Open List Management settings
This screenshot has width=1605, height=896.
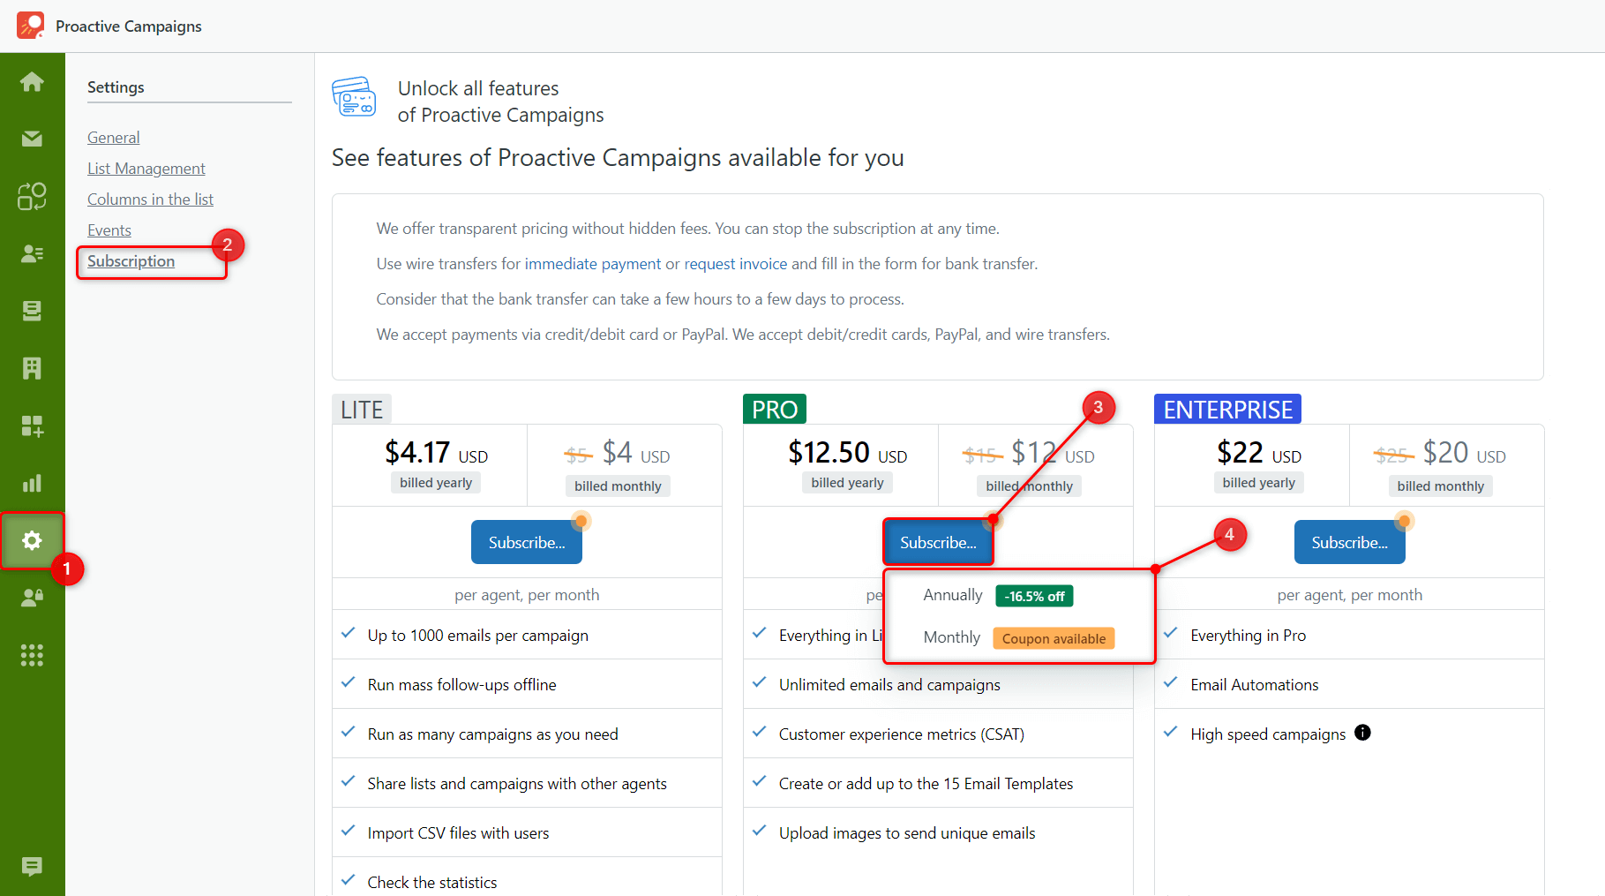146,169
